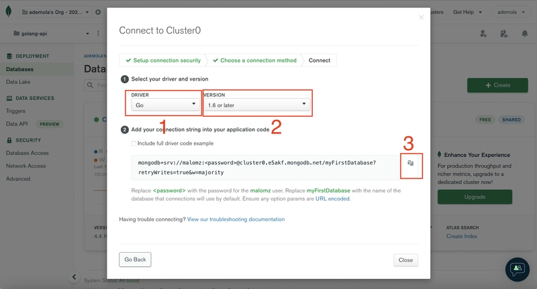Open the support chat bubble
Screen dimensions: 537x289
pyautogui.click(x=517, y=270)
